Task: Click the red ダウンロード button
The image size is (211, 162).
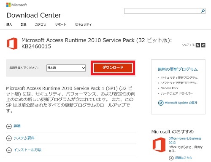Action: tap(113, 68)
